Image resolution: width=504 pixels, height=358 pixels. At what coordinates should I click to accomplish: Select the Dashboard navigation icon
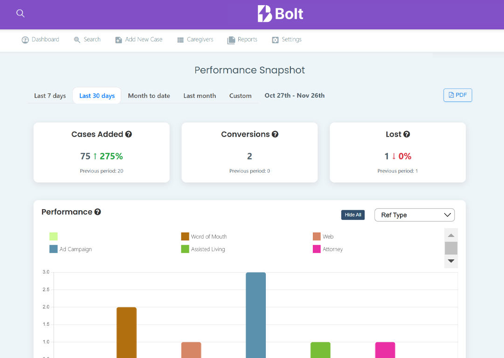point(25,40)
